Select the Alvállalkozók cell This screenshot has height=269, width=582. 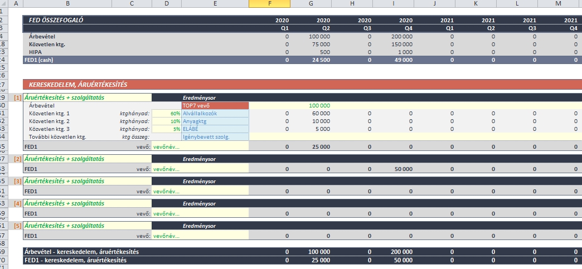pyautogui.click(x=215, y=113)
